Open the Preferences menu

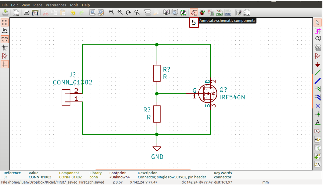[x=56, y=5]
